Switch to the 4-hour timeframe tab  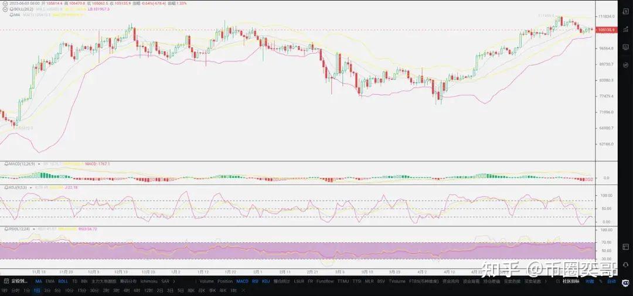pyautogui.click(x=127, y=290)
